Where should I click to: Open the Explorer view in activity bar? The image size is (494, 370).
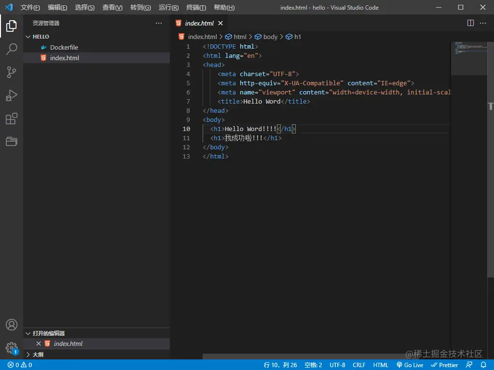[12, 26]
